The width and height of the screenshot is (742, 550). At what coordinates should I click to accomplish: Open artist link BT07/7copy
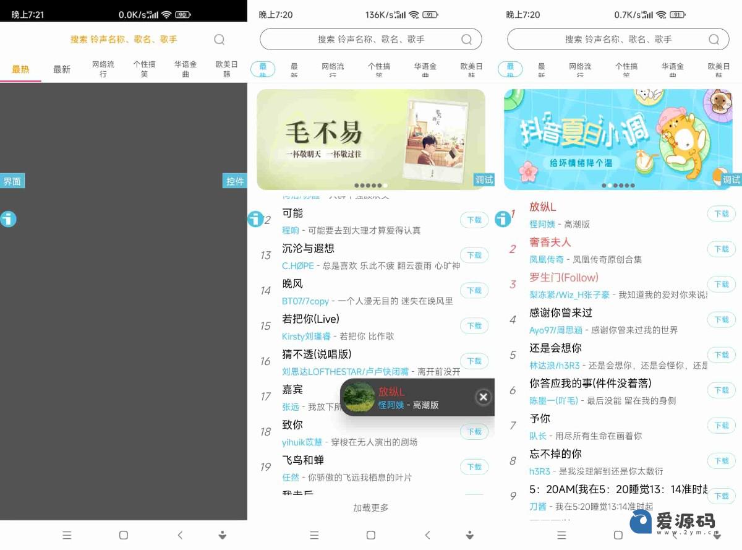pyautogui.click(x=305, y=301)
